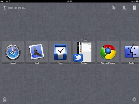Image resolution: width=139 pixels, height=104 pixels.
Task: Tap the Safari label bar
Action: [13, 63]
